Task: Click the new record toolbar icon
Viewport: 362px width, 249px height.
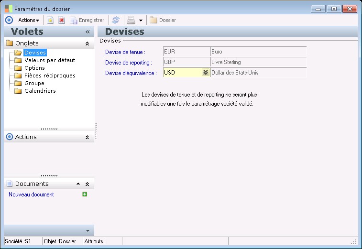Action: (50, 20)
